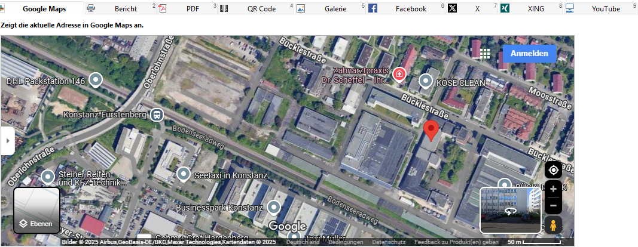Open the Galerie tab
The height and width of the screenshot is (247, 638).
[x=331, y=8]
